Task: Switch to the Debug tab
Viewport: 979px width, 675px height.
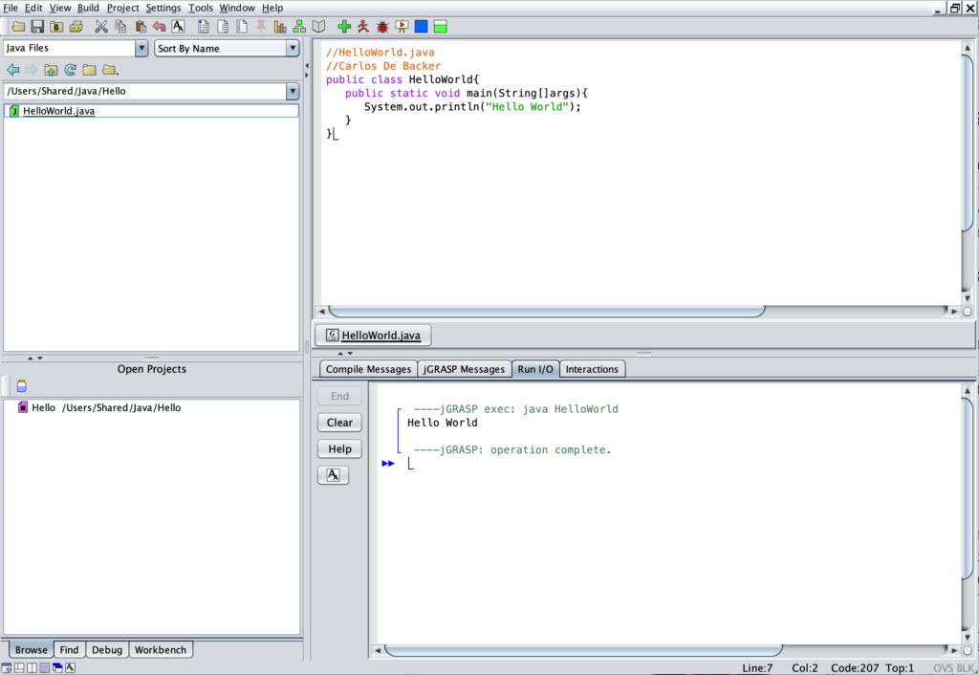Action: point(107,649)
